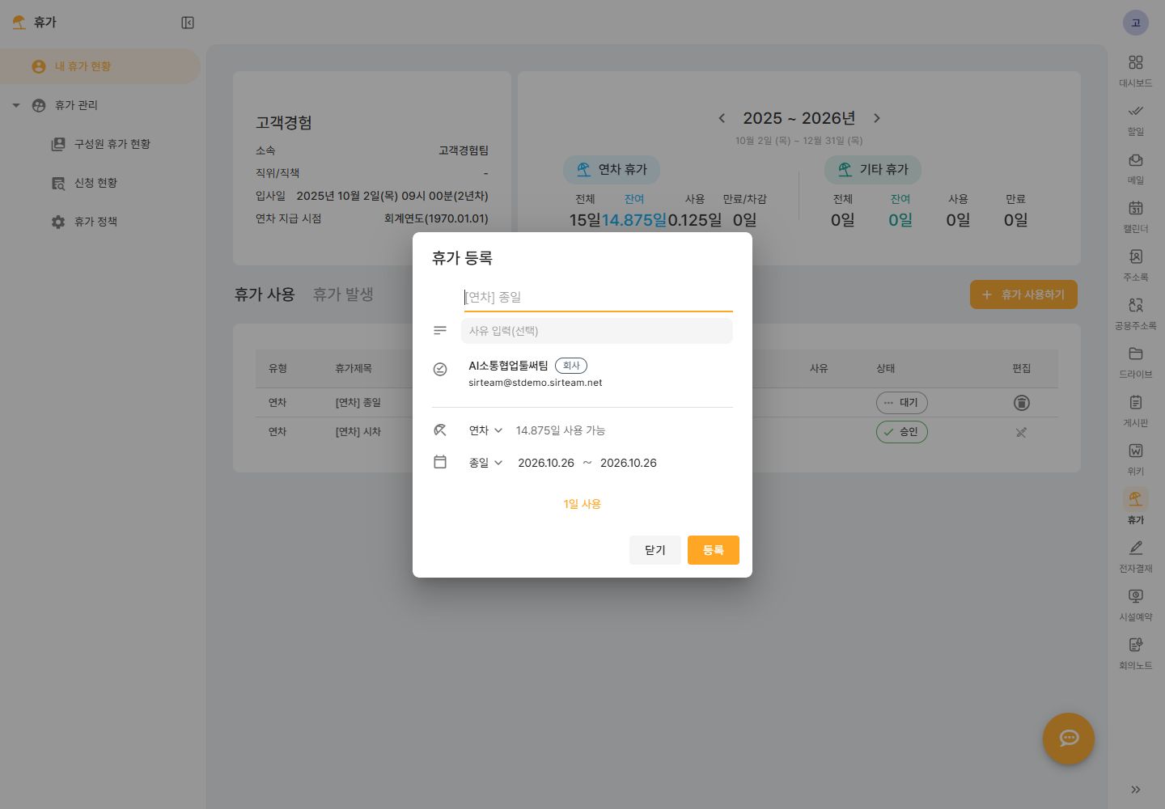Image resolution: width=1165 pixels, height=809 pixels.
Task: Open the Facility reservation (시설예약) icon
Action: pos(1136,596)
